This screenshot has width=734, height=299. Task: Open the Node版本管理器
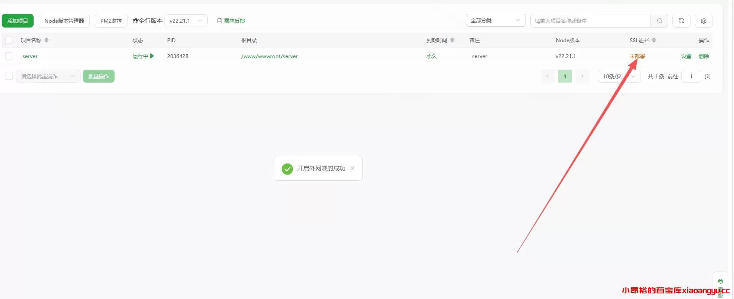pos(64,21)
